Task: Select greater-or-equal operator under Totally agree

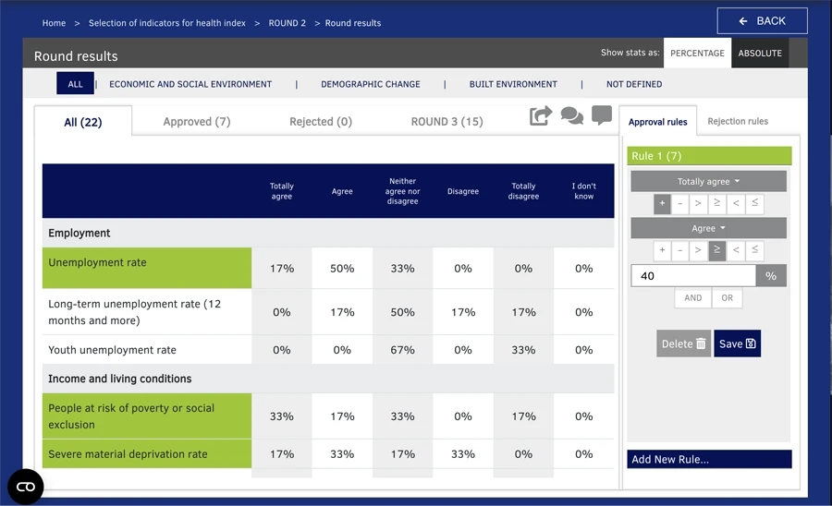Action: pos(716,203)
